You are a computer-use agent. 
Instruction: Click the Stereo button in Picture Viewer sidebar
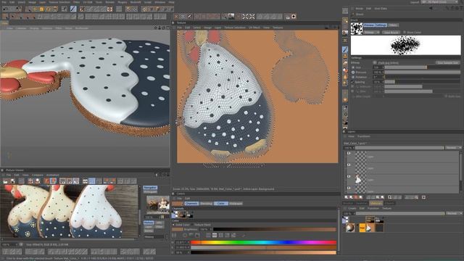point(149,231)
